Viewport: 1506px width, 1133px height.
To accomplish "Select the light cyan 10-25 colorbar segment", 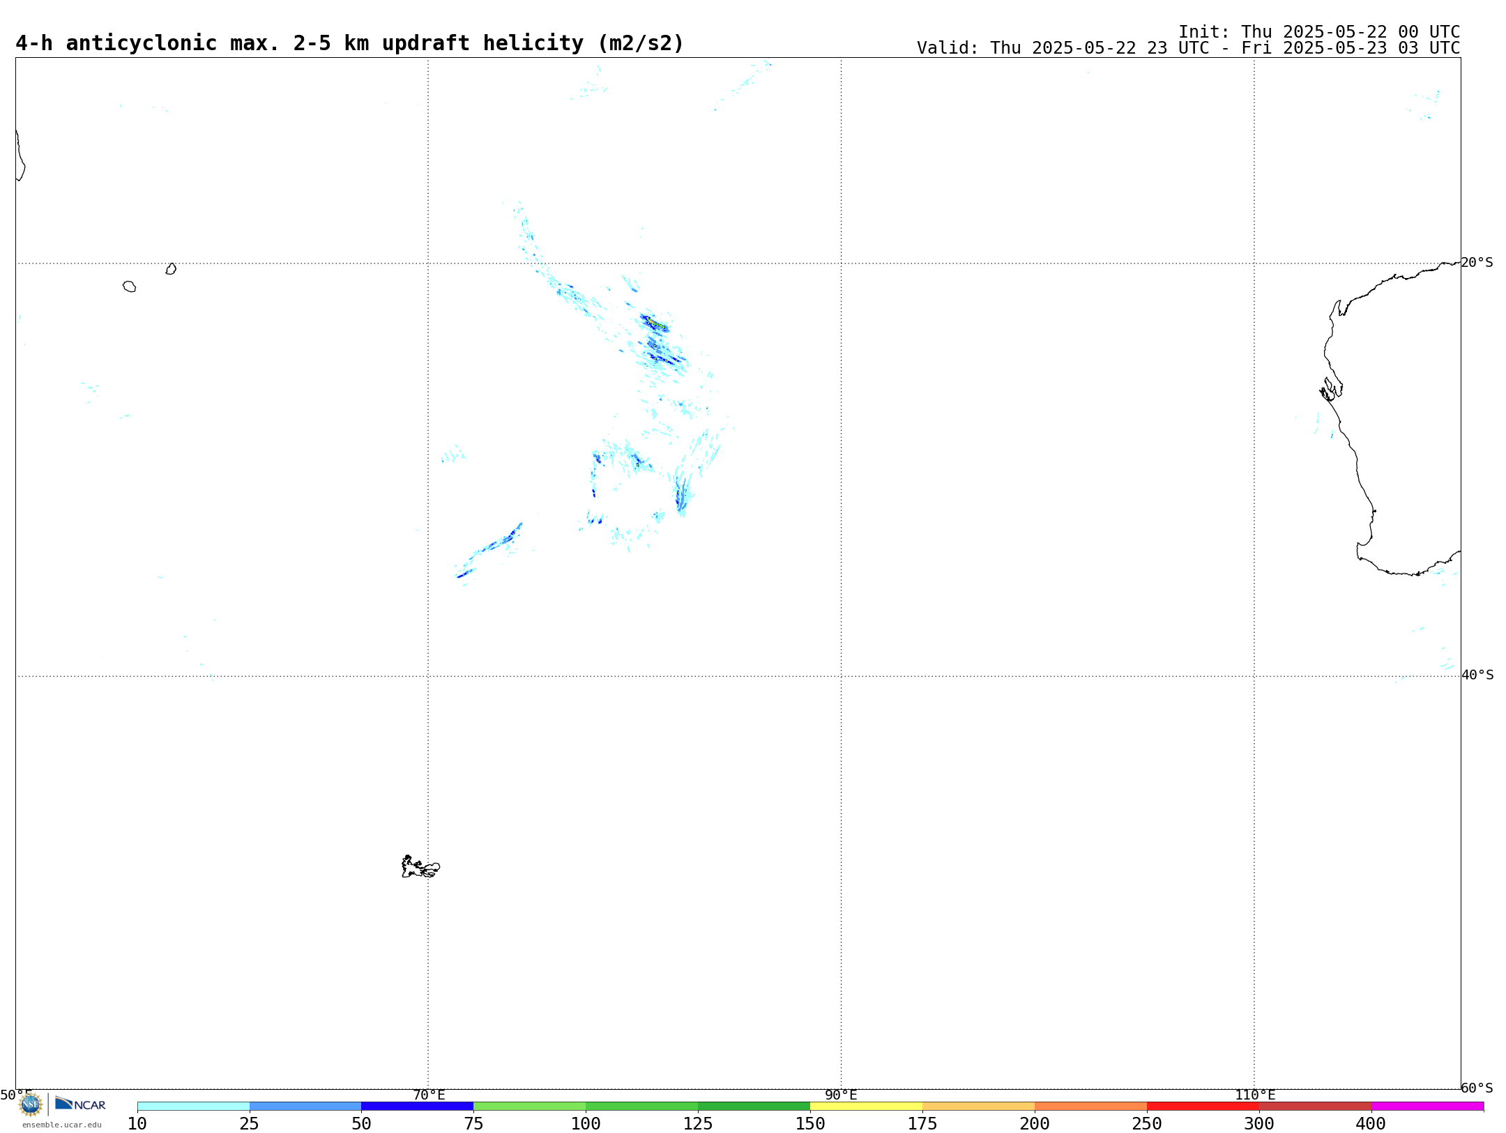I will coord(193,1106).
